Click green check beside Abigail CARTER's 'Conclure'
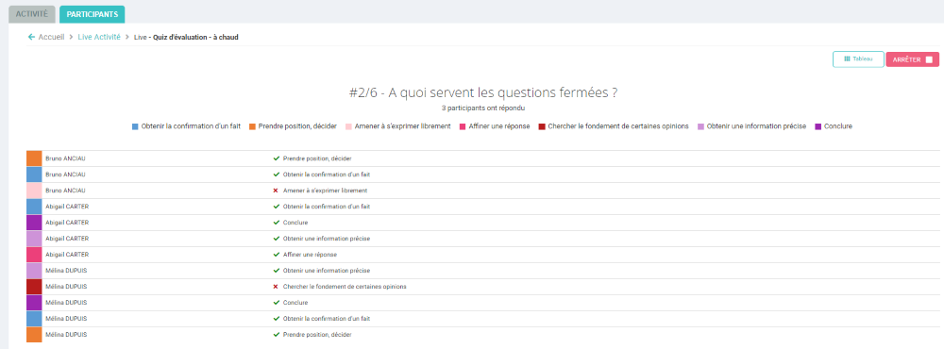The width and height of the screenshot is (944, 349). tap(277, 223)
